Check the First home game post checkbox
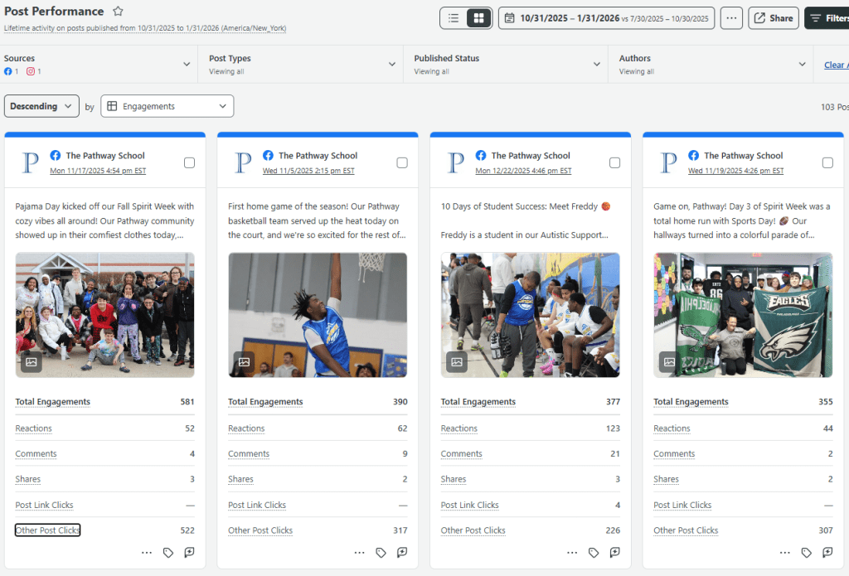Screen dimensions: 849x576 click(x=402, y=162)
